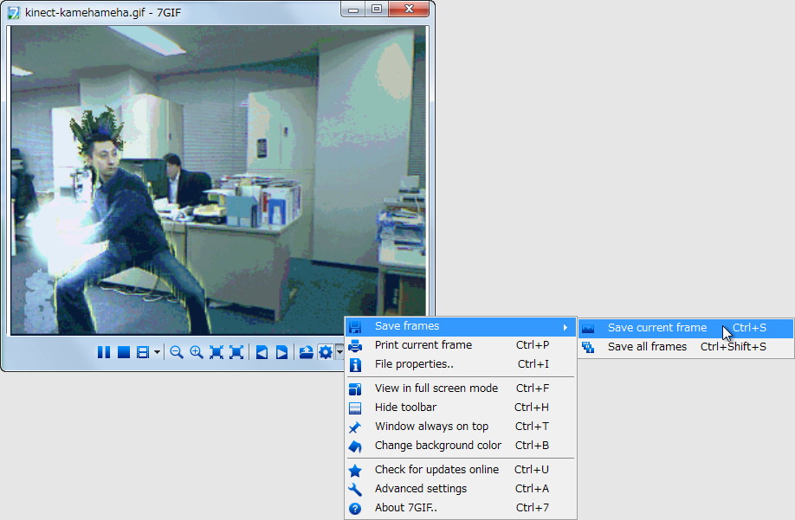This screenshot has height=520, width=795.
Task: Click the printer icon in menu
Action: [x=355, y=346]
